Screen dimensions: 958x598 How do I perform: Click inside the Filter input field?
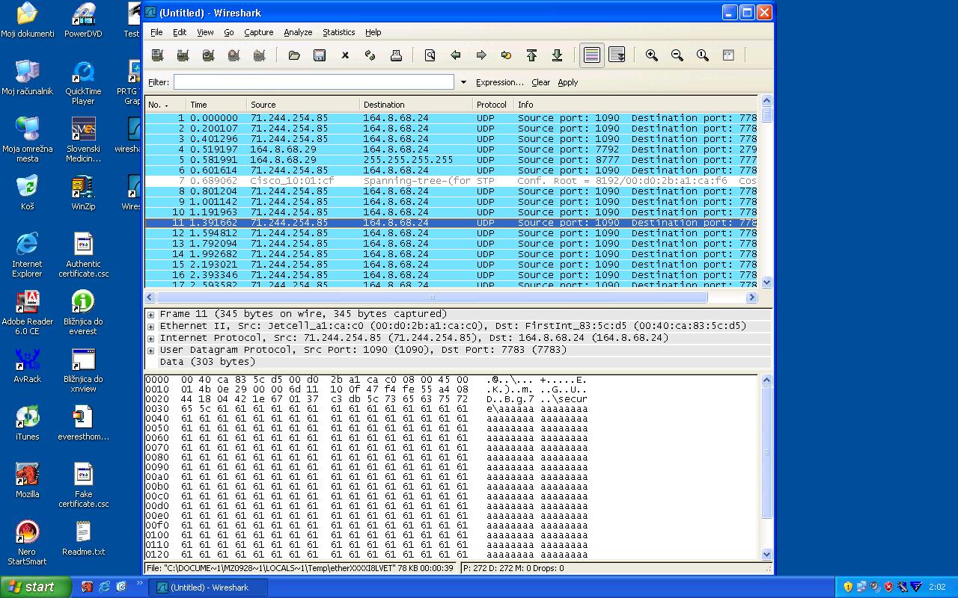314,82
